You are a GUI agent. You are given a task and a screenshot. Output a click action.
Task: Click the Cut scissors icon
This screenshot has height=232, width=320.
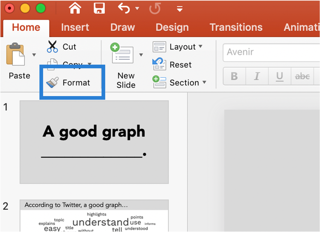coord(53,47)
